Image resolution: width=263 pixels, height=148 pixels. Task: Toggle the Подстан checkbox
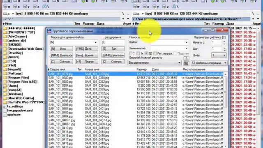175,53
